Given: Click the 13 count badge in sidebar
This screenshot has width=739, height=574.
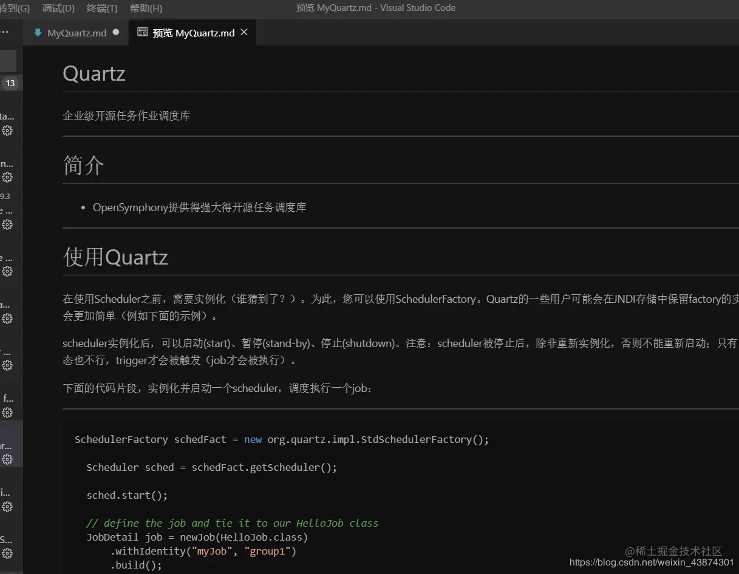Looking at the screenshot, I should pyautogui.click(x=10, y=83).
